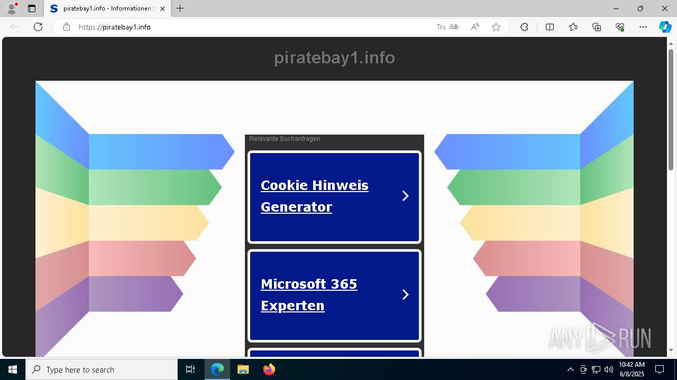Open the network status tray icon
677x380 pixels.
point(596,369)
